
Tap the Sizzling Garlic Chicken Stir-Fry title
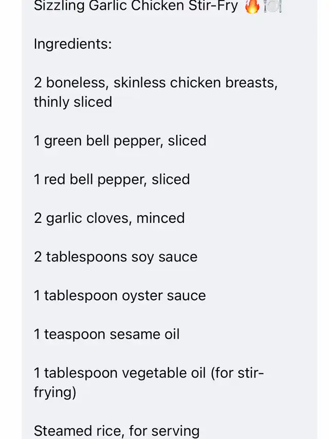[136, 7]
